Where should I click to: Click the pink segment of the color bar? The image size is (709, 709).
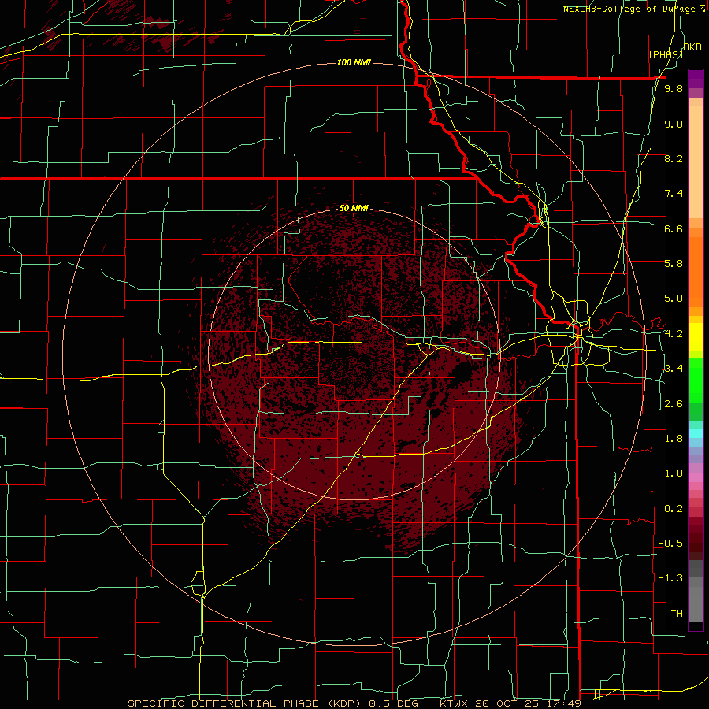(696, 477)
